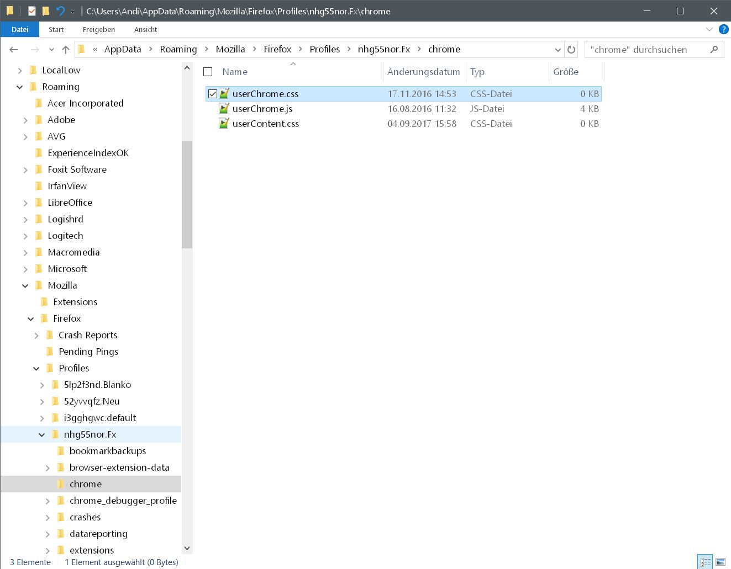Uncheck the userChrome.css checkbox

click(213, 94)
